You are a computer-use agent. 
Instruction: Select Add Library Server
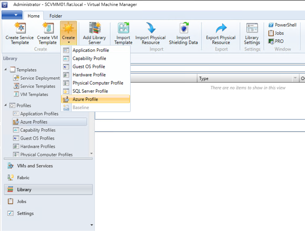coord(94,33)
